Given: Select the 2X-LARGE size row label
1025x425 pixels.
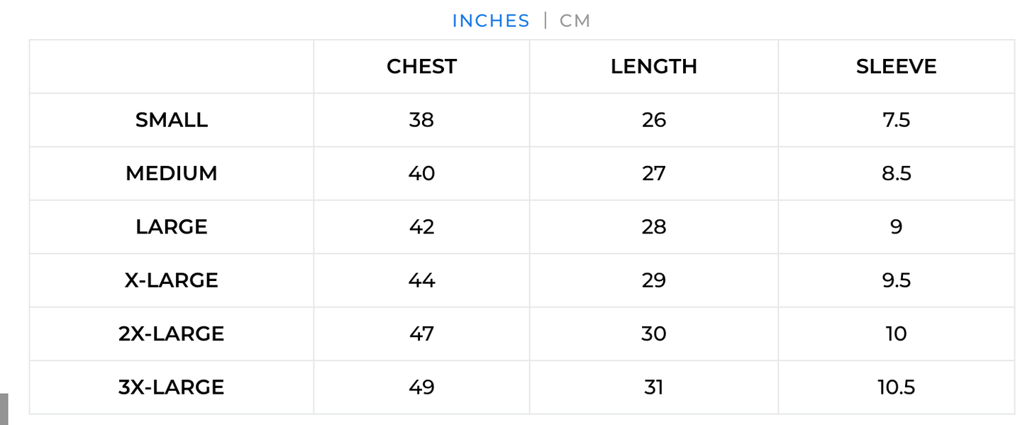Looking at the screenshot, I should pyautogui.click(x=172, y=333).
